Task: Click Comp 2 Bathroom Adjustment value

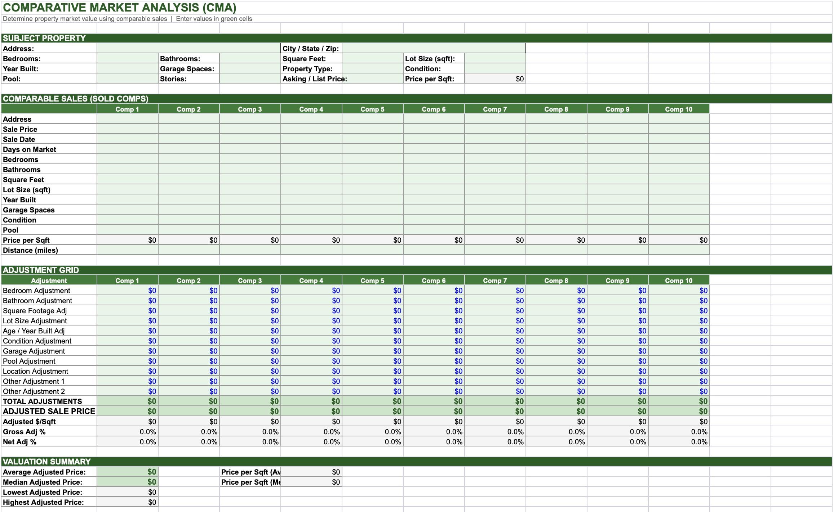Action: click(x=189, y=300)
